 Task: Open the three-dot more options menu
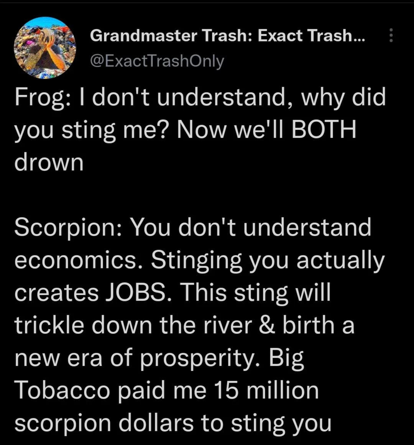[x=391, y=35]
